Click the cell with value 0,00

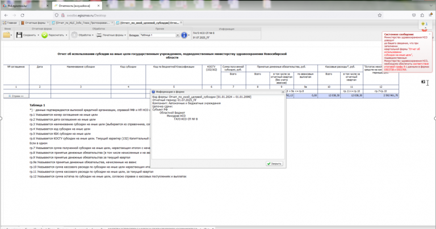[305, 95]
